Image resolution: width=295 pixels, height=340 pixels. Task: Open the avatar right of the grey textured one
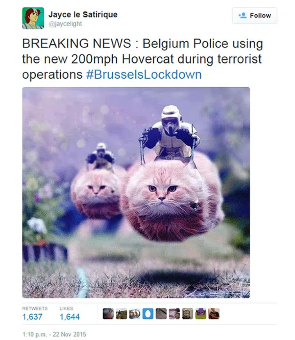pyautogui.click(x=175, y=314)
